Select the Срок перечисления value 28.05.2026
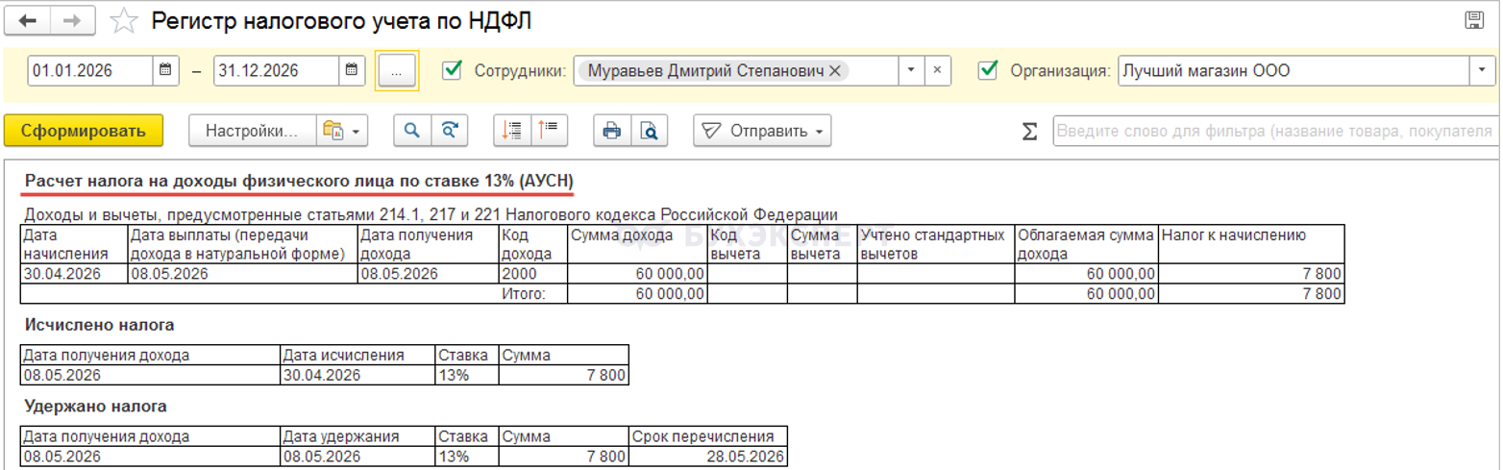 coord(708,456)
